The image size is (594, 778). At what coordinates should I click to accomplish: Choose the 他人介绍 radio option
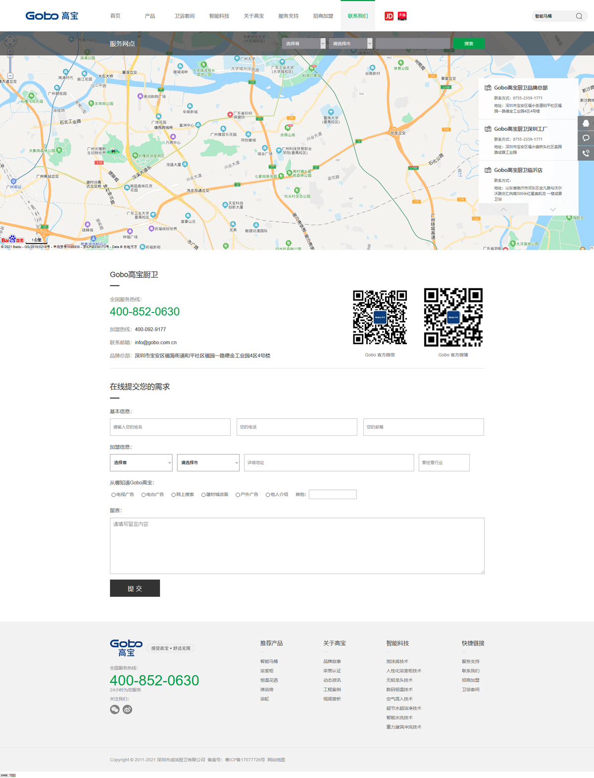(268, 495)
